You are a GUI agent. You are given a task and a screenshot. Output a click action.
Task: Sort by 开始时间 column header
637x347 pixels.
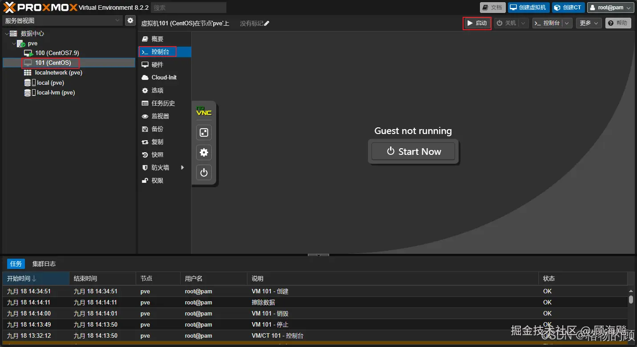click(36, 279)
